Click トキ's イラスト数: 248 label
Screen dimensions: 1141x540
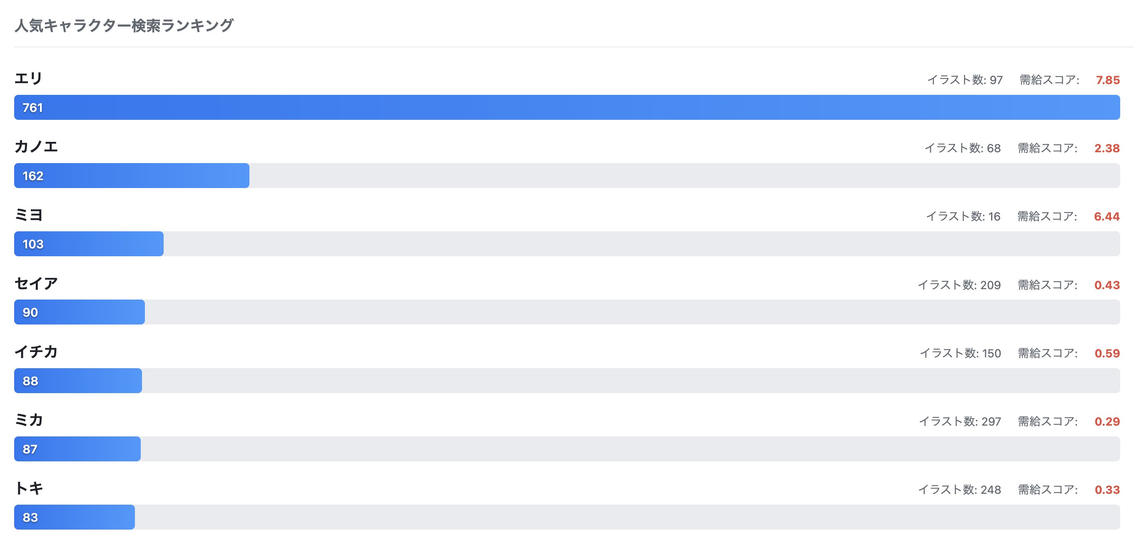tap(959, 490)
